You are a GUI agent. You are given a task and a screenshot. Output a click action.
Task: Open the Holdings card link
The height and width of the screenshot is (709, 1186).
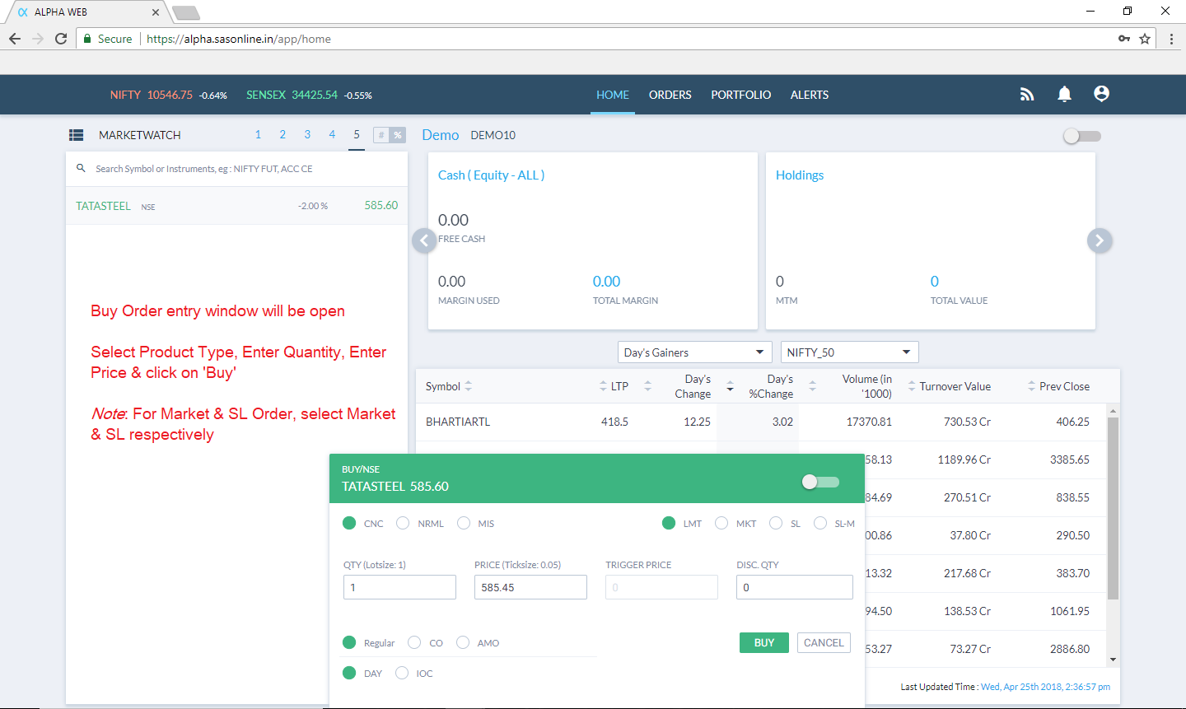tap(800, 175)
